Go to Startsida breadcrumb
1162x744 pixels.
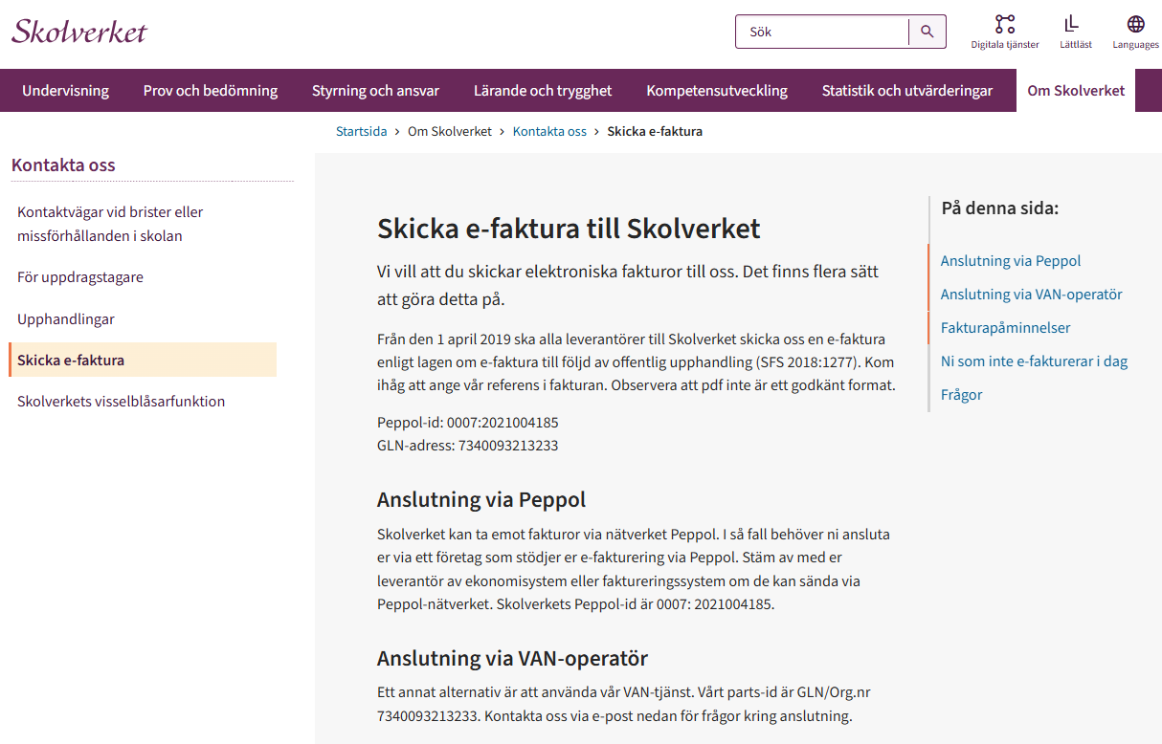361,131
